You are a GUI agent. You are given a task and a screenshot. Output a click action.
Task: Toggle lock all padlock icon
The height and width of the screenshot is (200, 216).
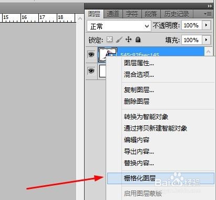tap(138, 39)
